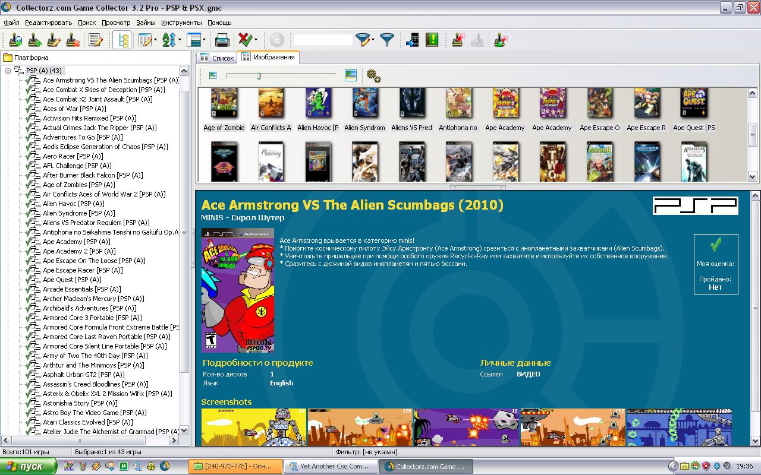This screenshot has height=475, width=761.
Task: Open the [240-973-778] taskbar window
Action: [x=235, y=466]
